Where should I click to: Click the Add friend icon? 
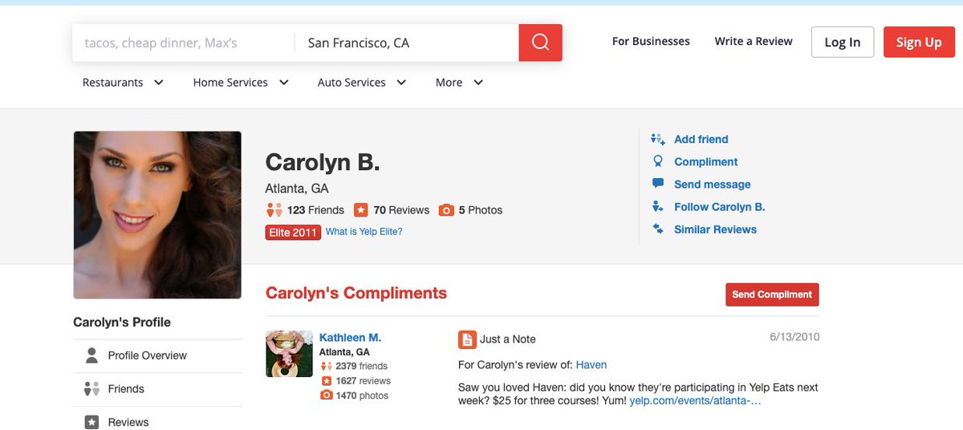click(x=658, y=139)
